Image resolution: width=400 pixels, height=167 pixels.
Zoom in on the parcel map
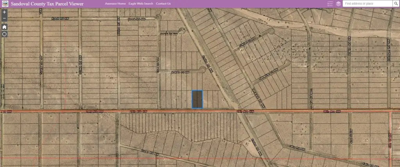4,12
